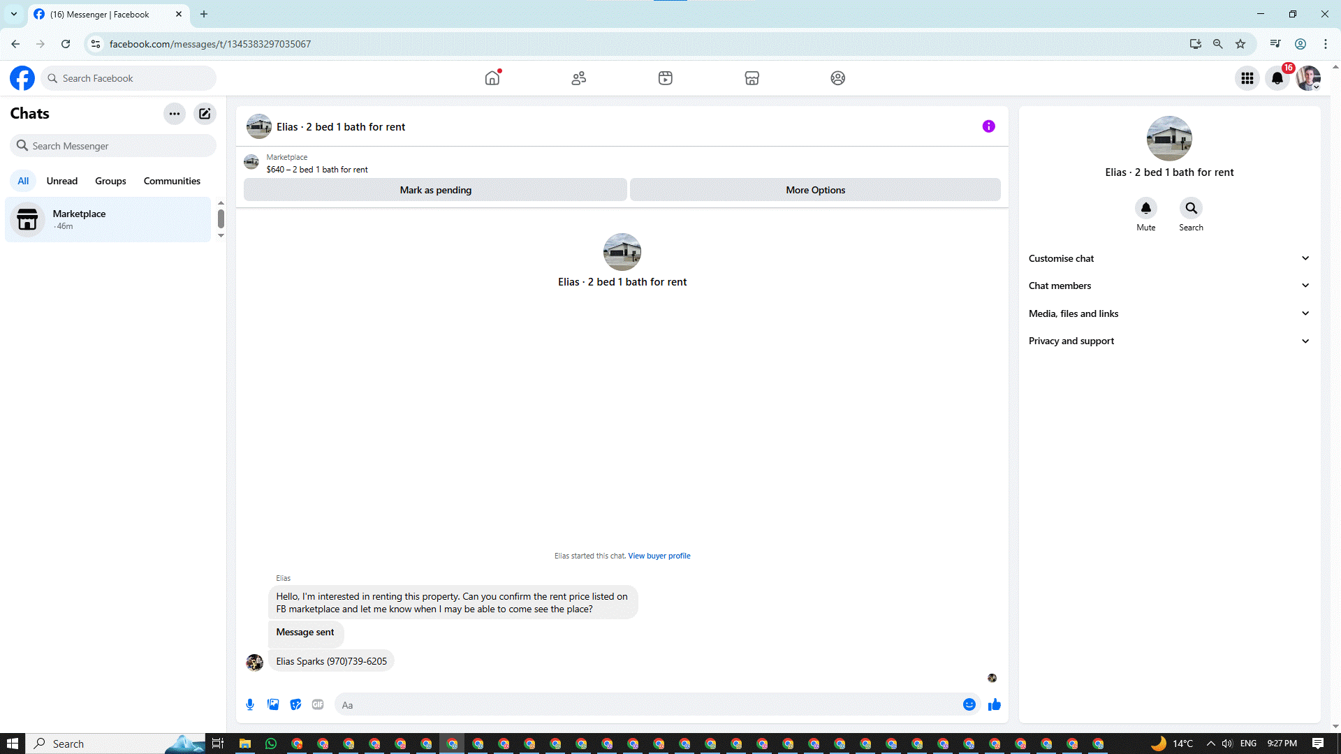Click the Elias conversation header title
The width and height of the screenshot is (1341, 754).
[341, 127]
